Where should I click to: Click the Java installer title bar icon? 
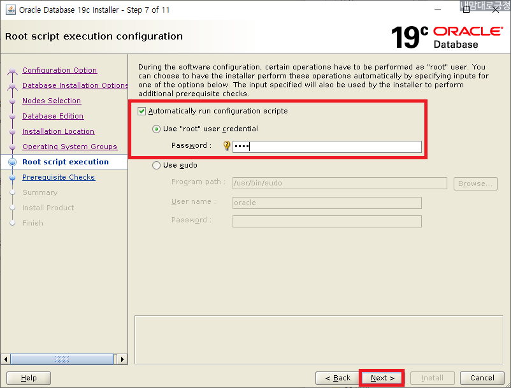pyautogui.click(x=10, y=10)
